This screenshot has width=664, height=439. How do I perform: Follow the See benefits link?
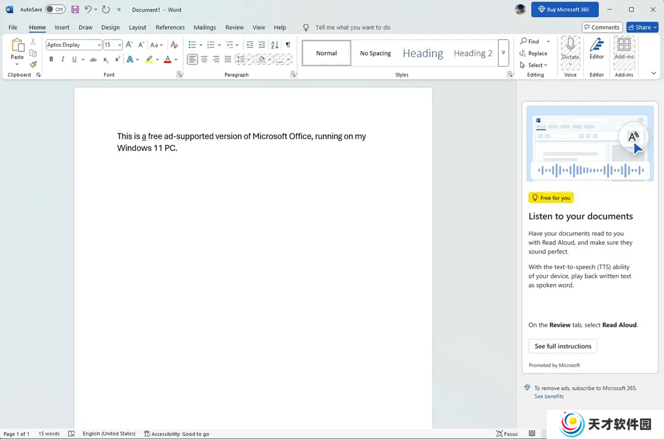coord(549,397)
